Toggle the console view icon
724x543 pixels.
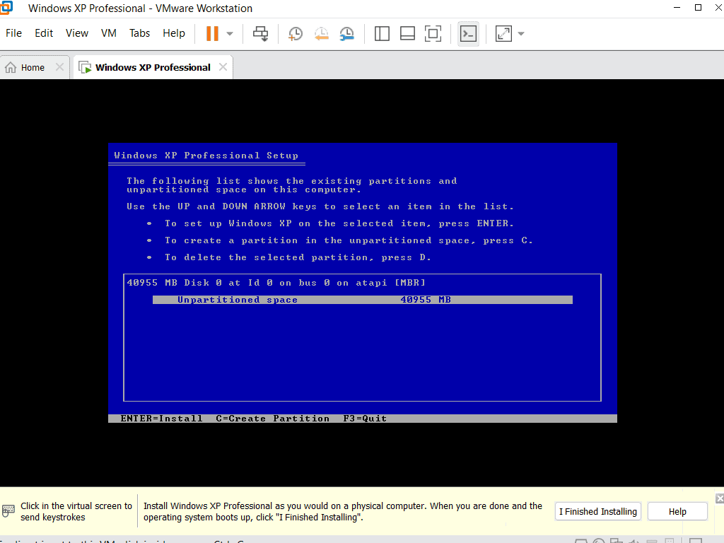pyautogui.click(x=468, y=34)
